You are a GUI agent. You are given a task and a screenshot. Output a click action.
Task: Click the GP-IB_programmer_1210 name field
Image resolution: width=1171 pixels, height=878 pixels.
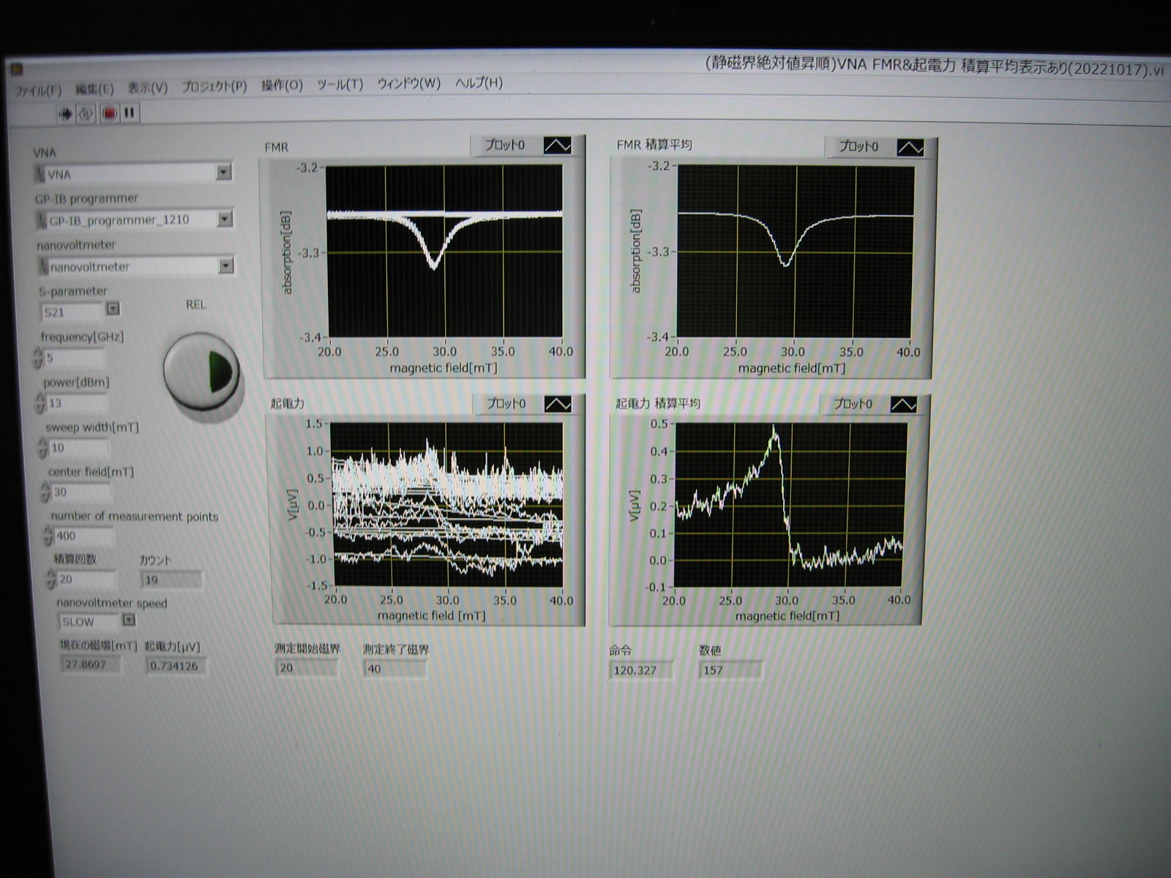(127, 219)
